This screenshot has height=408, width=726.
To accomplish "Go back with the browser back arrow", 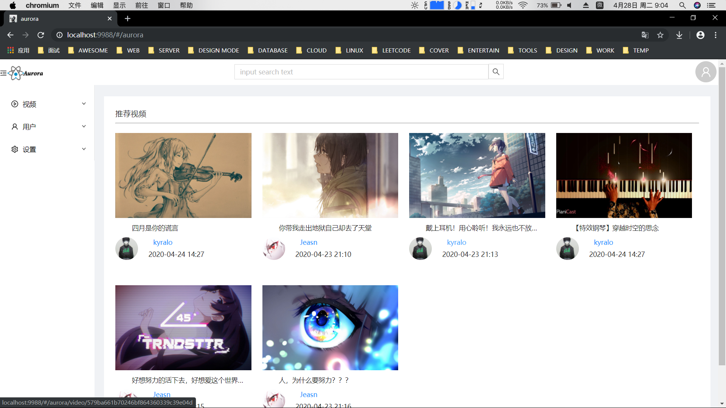I will (x=10, y=35).
